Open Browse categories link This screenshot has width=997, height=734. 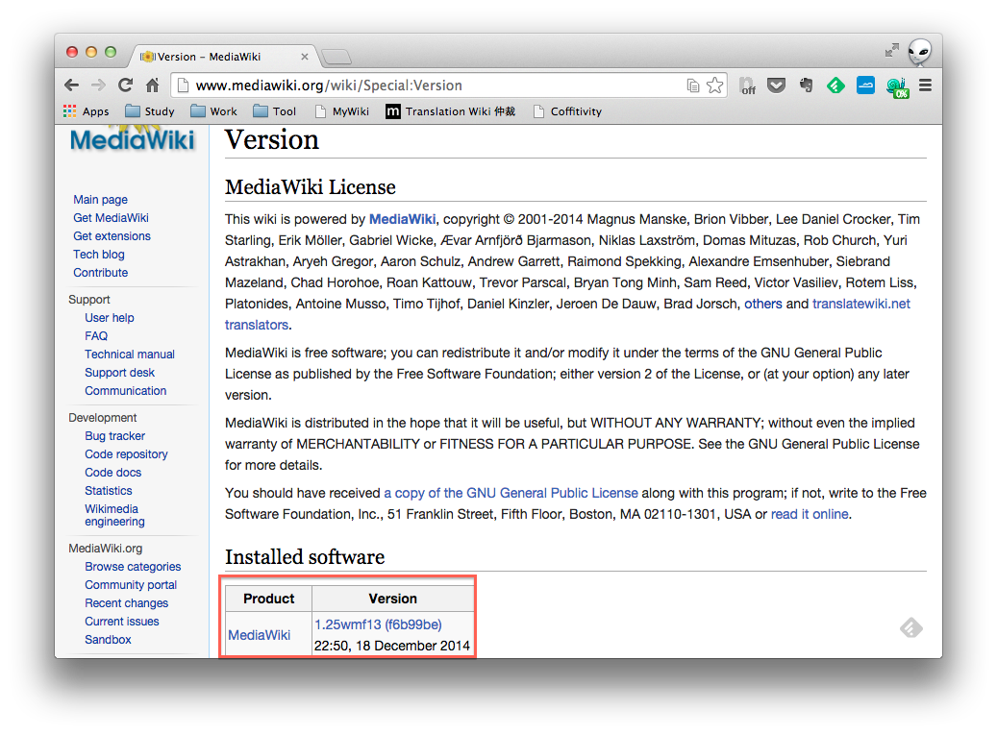133,566
